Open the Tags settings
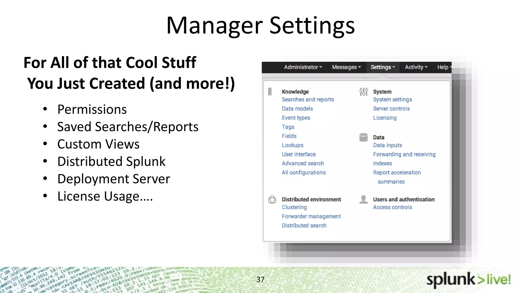521x293 pixels. click(288, 127)
